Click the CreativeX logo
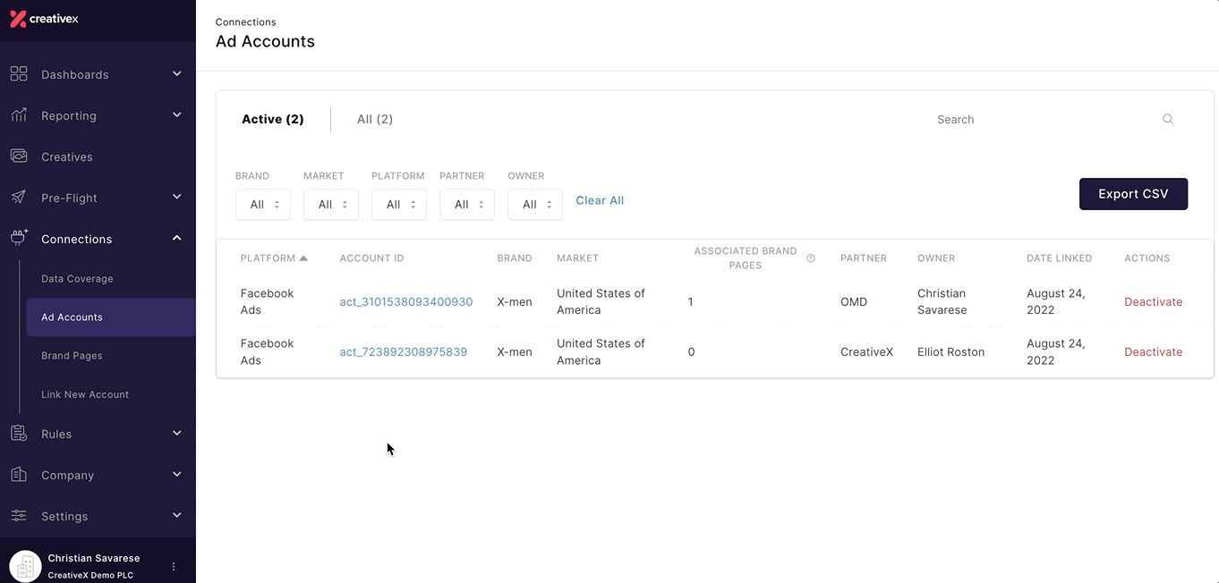Viewport: 1219px width, 583px height. click(x=44, y=19)
